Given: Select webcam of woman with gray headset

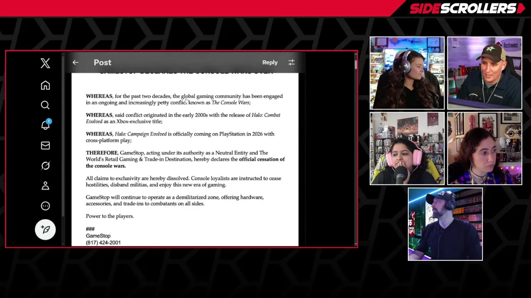Looking at the screenshot, I should 407,73.
